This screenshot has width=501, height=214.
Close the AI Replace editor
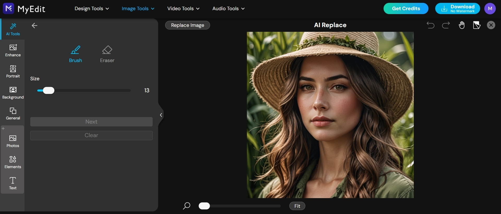click(x=491, y=25)
